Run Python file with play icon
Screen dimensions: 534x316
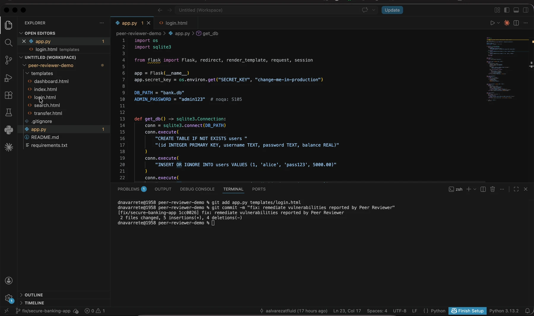(x=492, y=23)
